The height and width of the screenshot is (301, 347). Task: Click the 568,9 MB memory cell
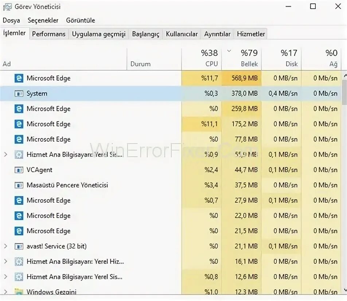pos(241,78)
